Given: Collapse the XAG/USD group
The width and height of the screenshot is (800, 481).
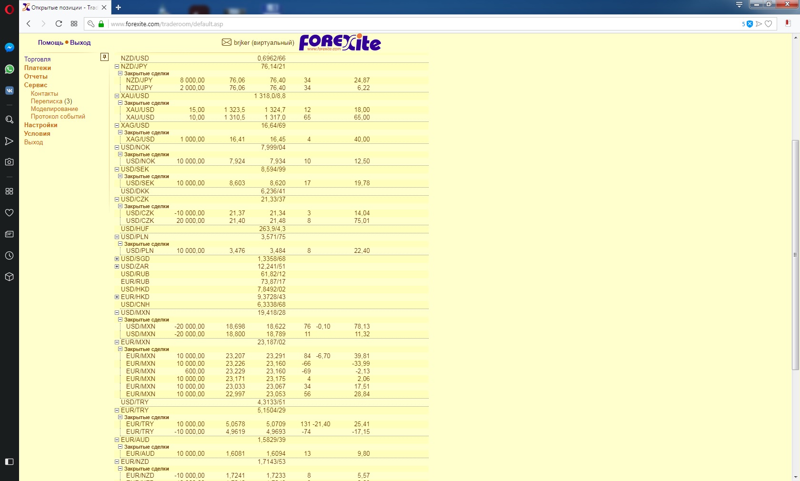Looking at the screenshot, I should tap(117, 126).
